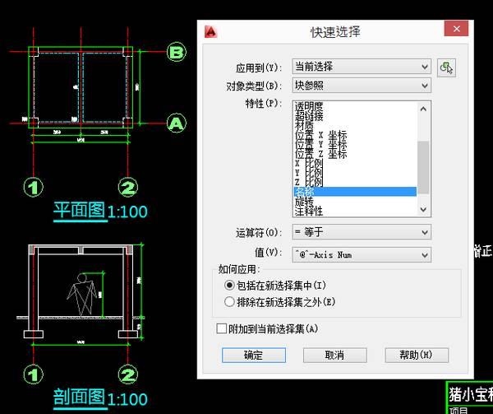Click axis bubble 1 under the plan view
493x414 pixels.
(33, 187)
